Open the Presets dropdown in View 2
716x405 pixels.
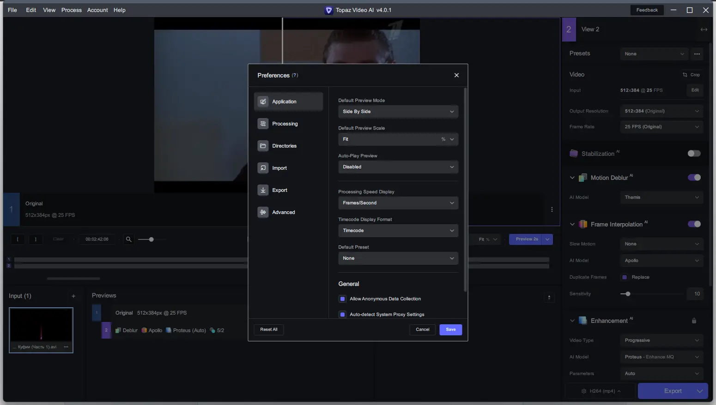[x=654, y=54]
